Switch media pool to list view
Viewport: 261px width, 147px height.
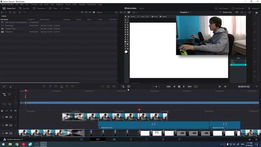(x=94, y=12)
